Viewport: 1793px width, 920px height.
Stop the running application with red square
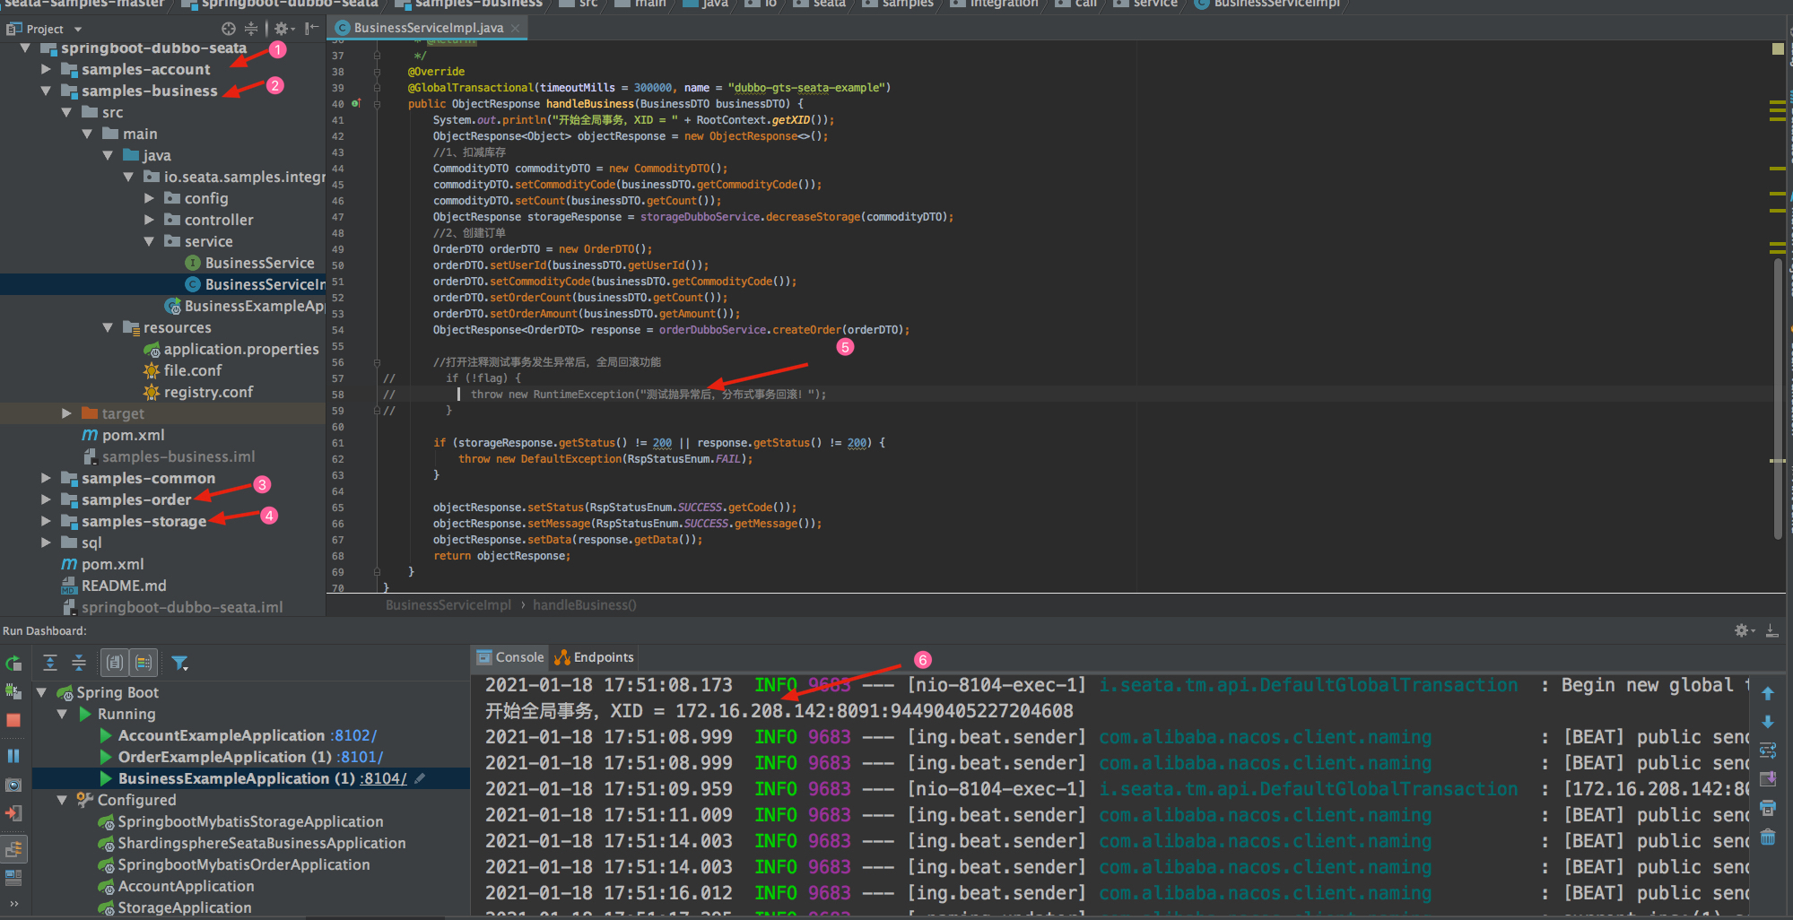pos(13,720)
